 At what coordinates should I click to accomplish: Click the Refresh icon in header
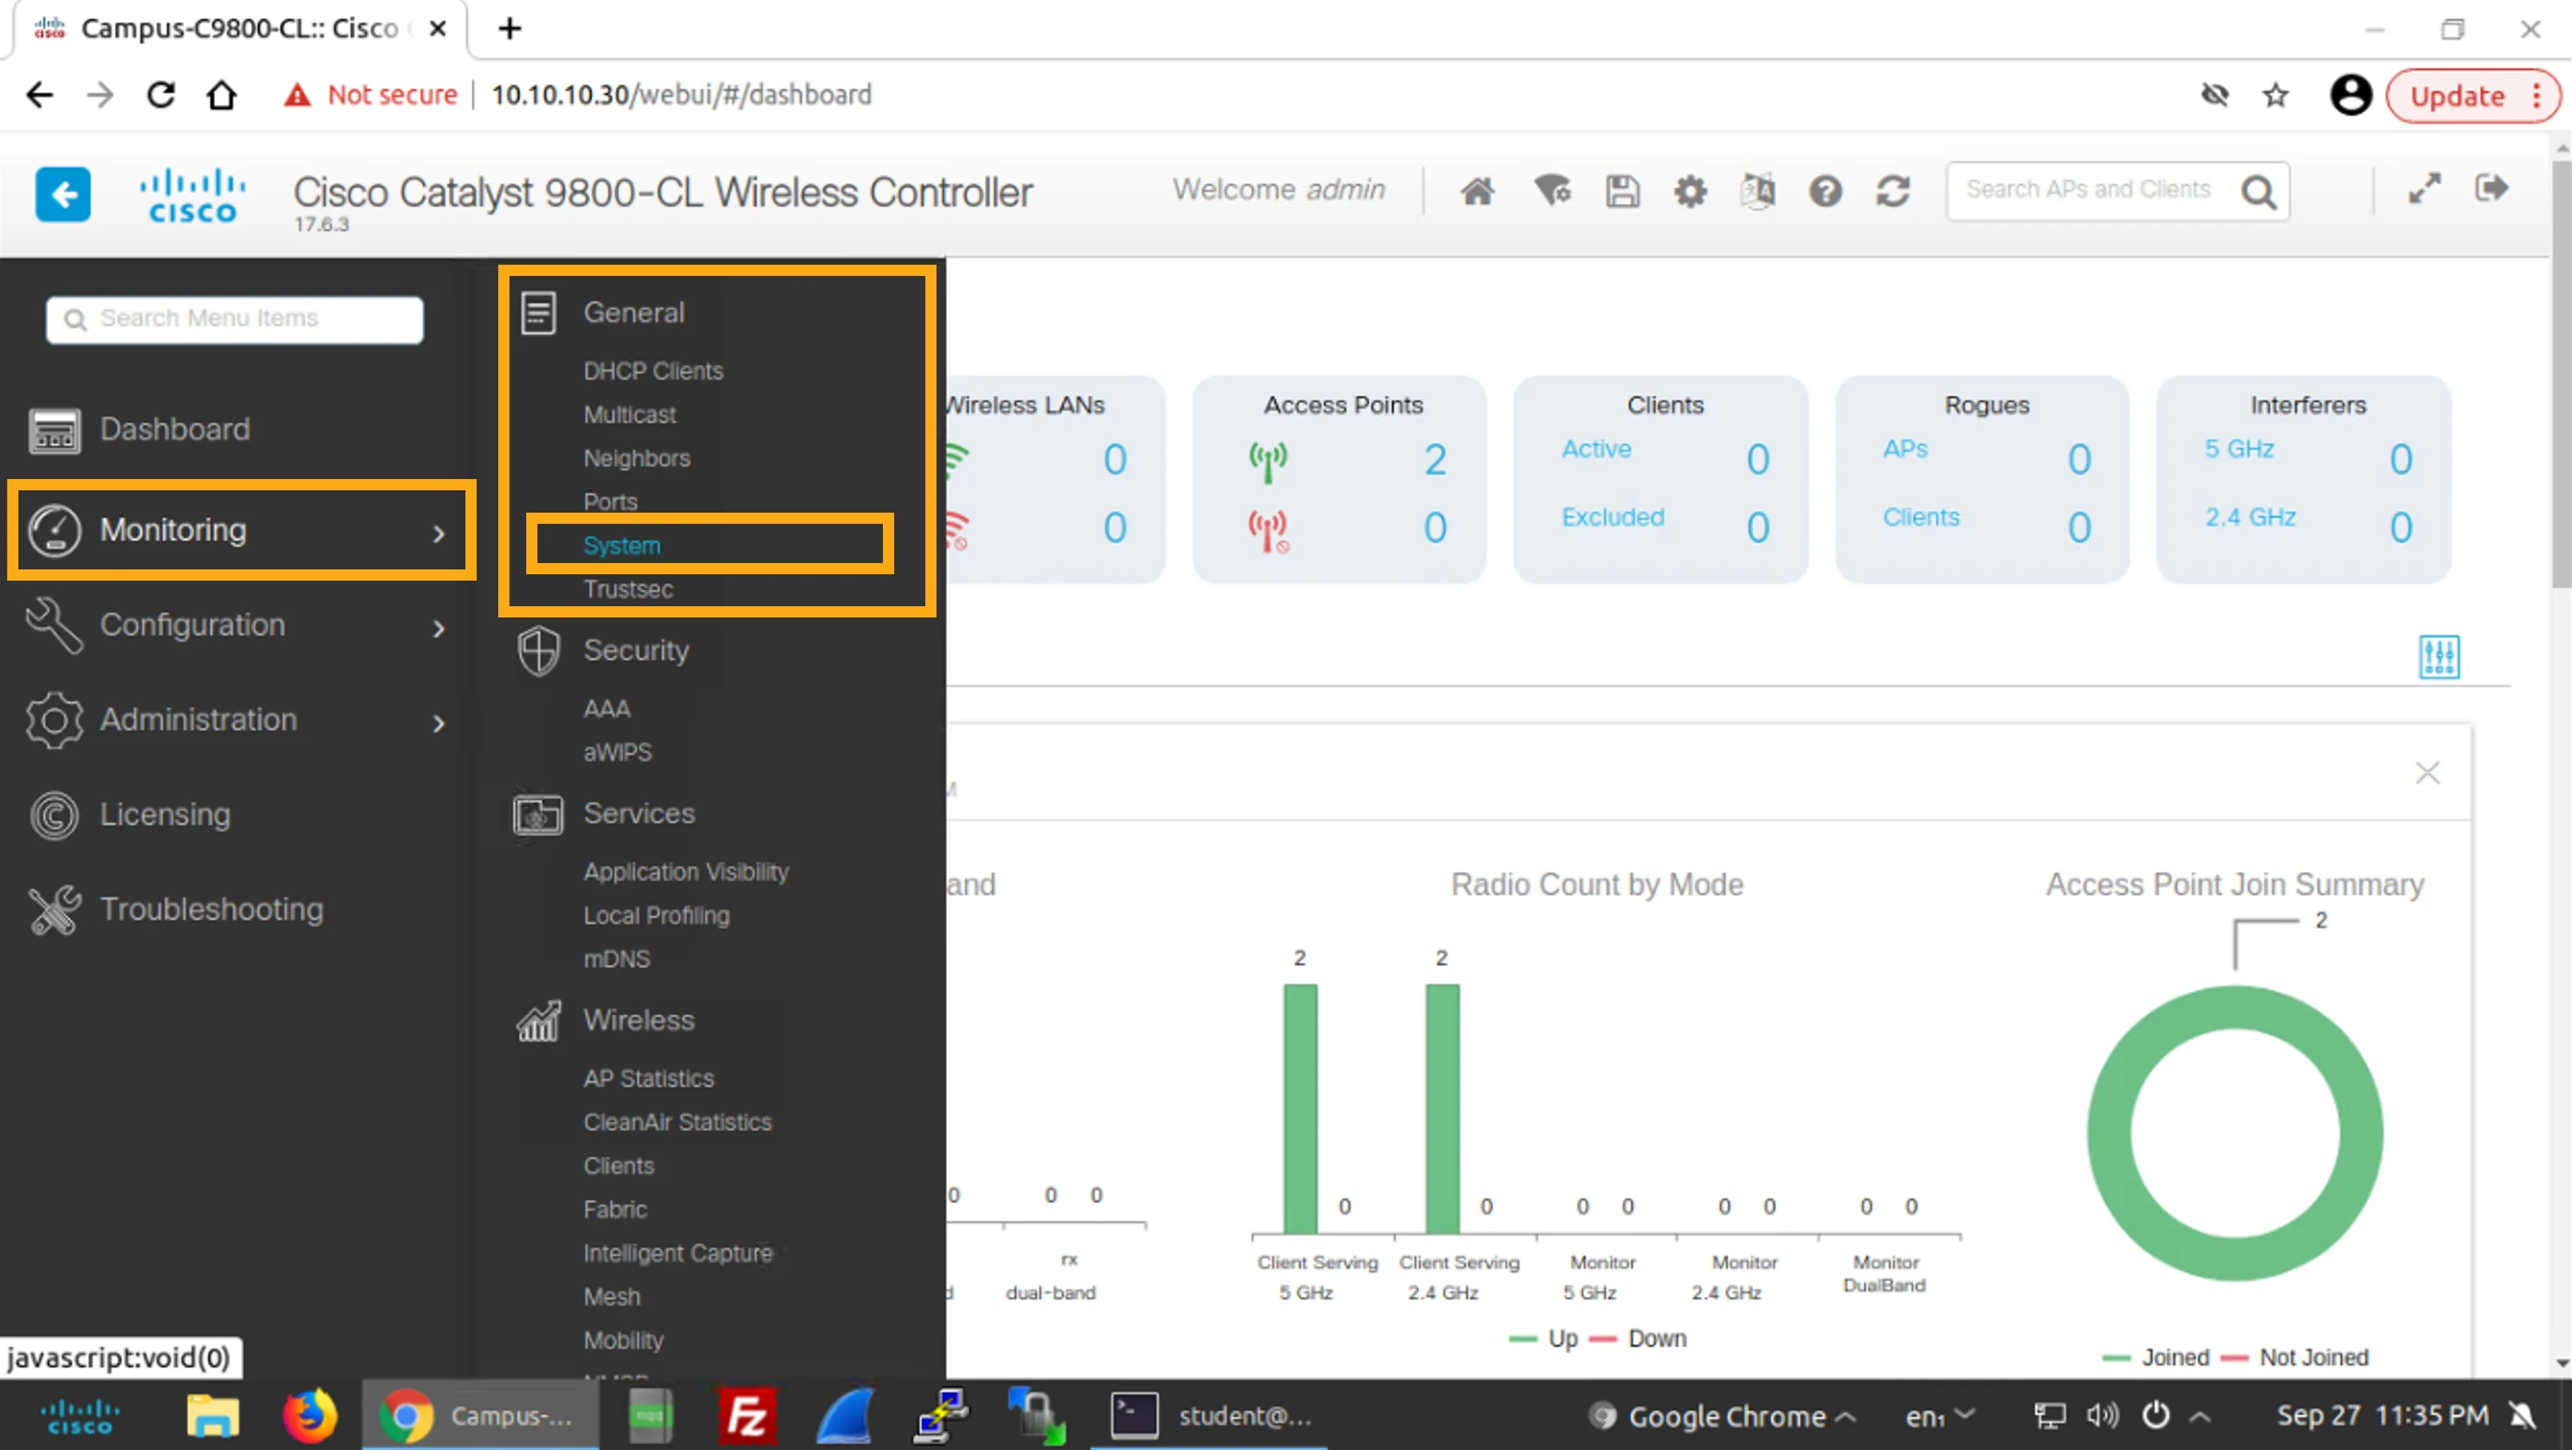(1892, 190)
